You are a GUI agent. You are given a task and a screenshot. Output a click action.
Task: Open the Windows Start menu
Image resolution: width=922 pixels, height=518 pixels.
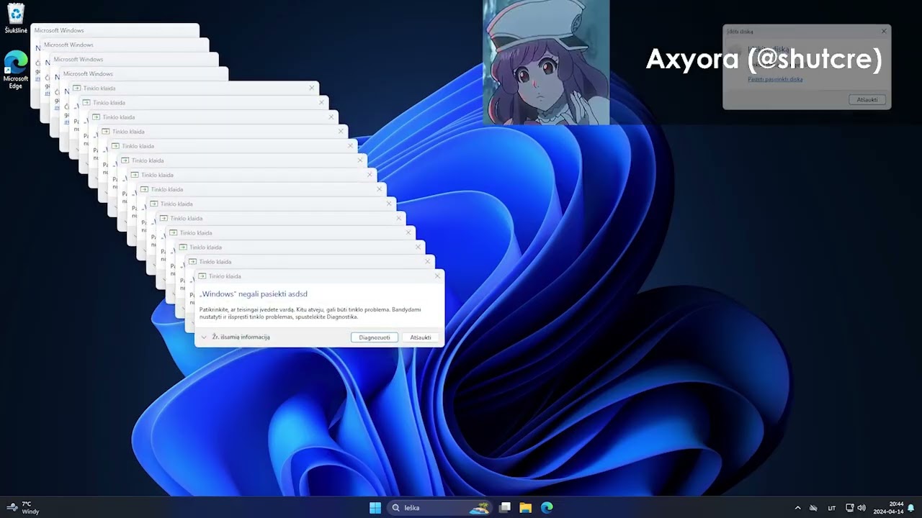coord(375,508)
